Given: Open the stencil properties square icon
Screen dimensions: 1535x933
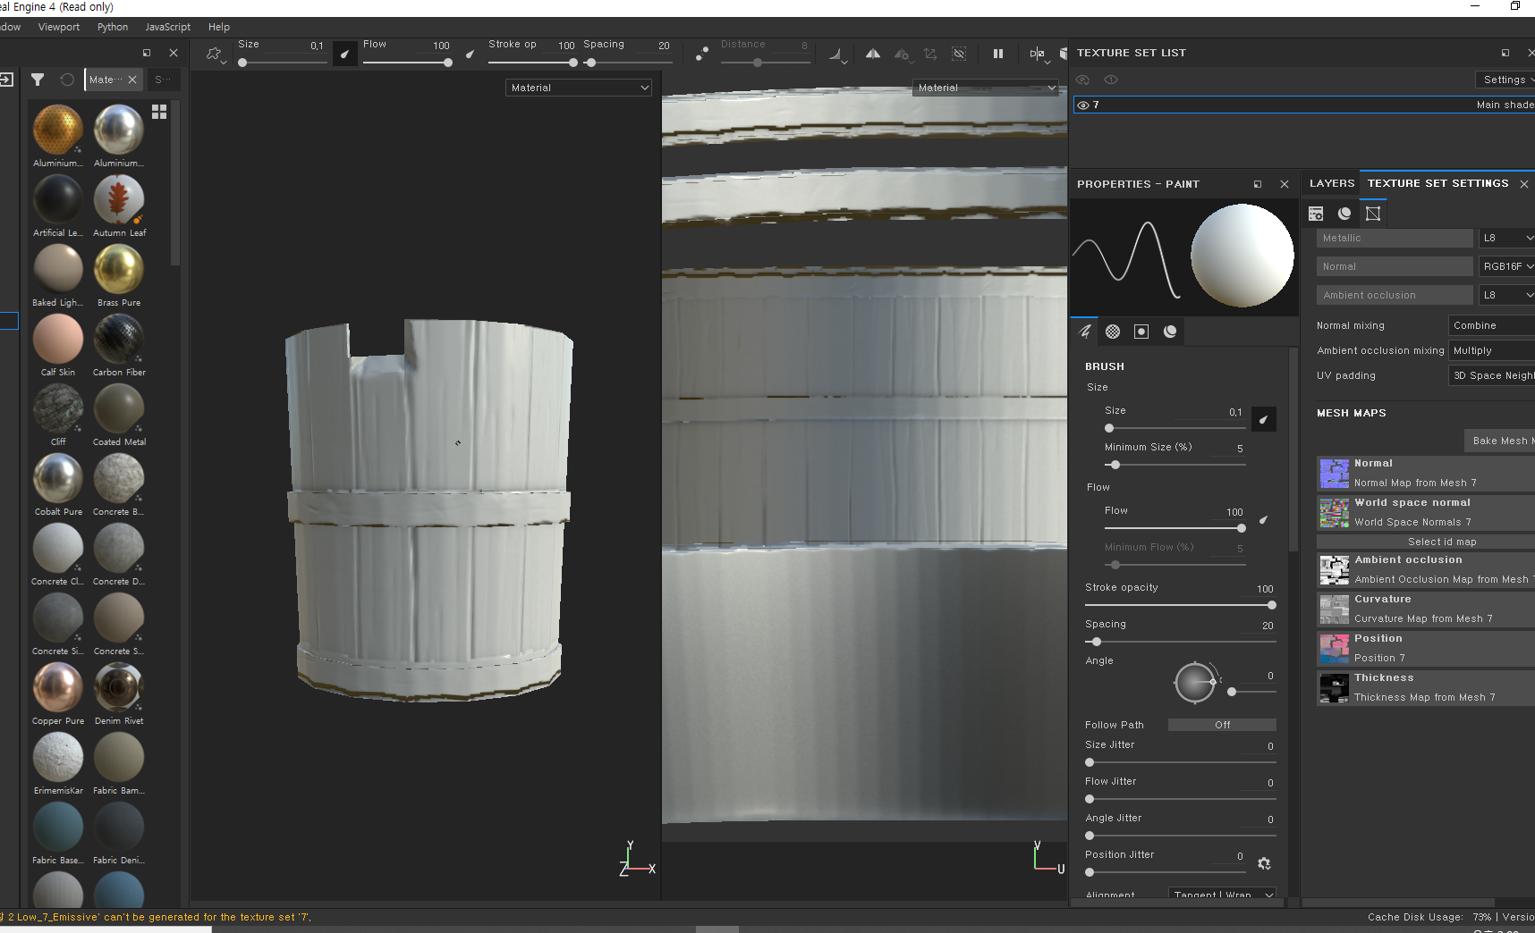Looking at the screenshot, I should pos(1141,332).
